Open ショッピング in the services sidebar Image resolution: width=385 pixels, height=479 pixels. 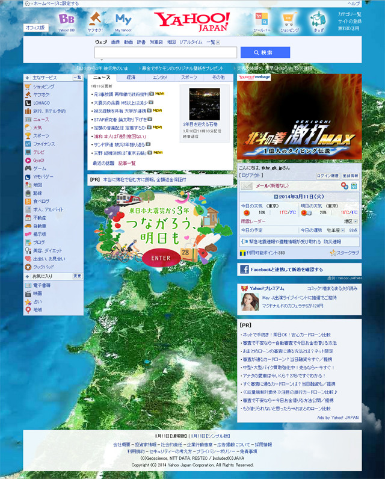[x=44, y=87]
